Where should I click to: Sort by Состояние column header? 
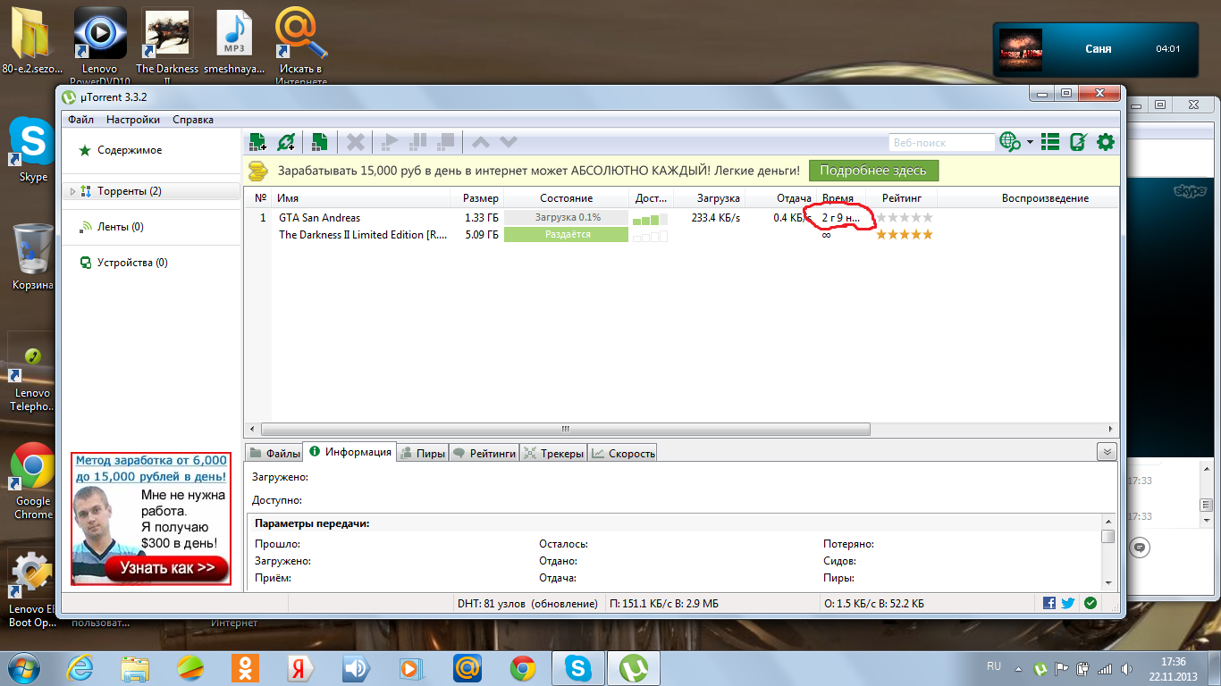point(567,198)
